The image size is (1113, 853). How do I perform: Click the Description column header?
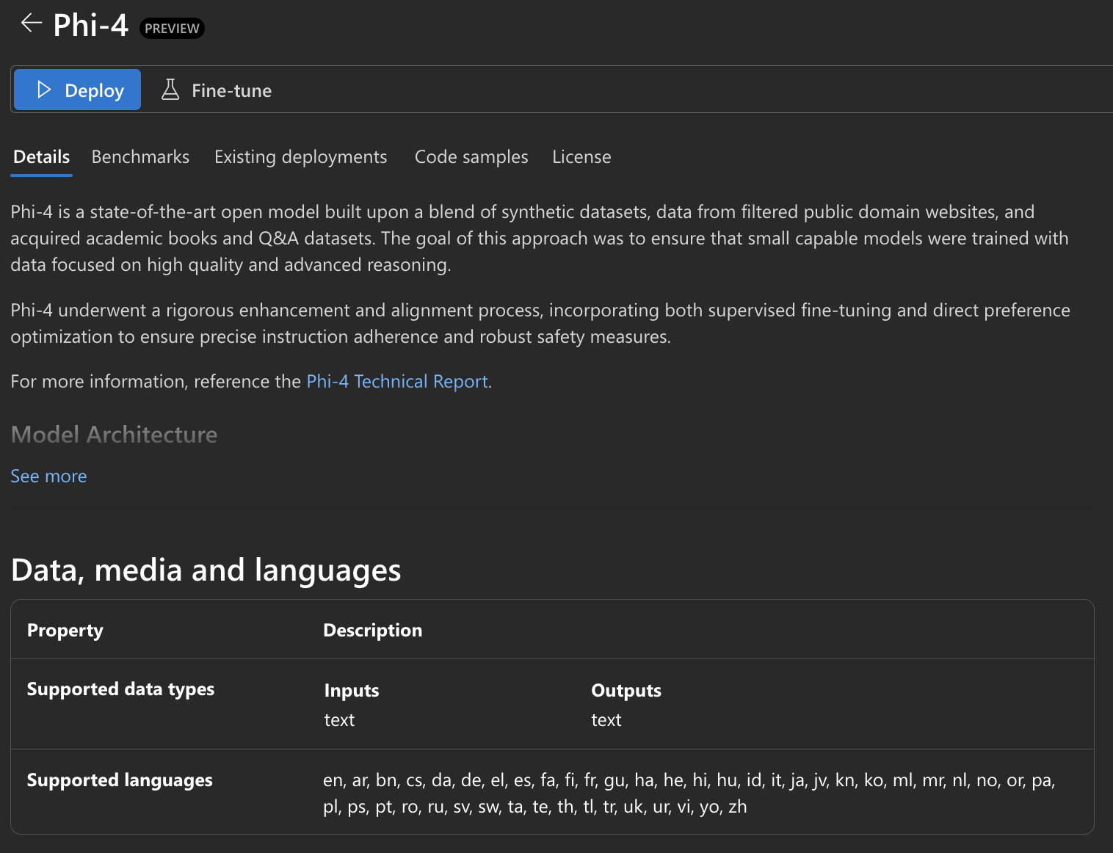[x=373, y=631]
